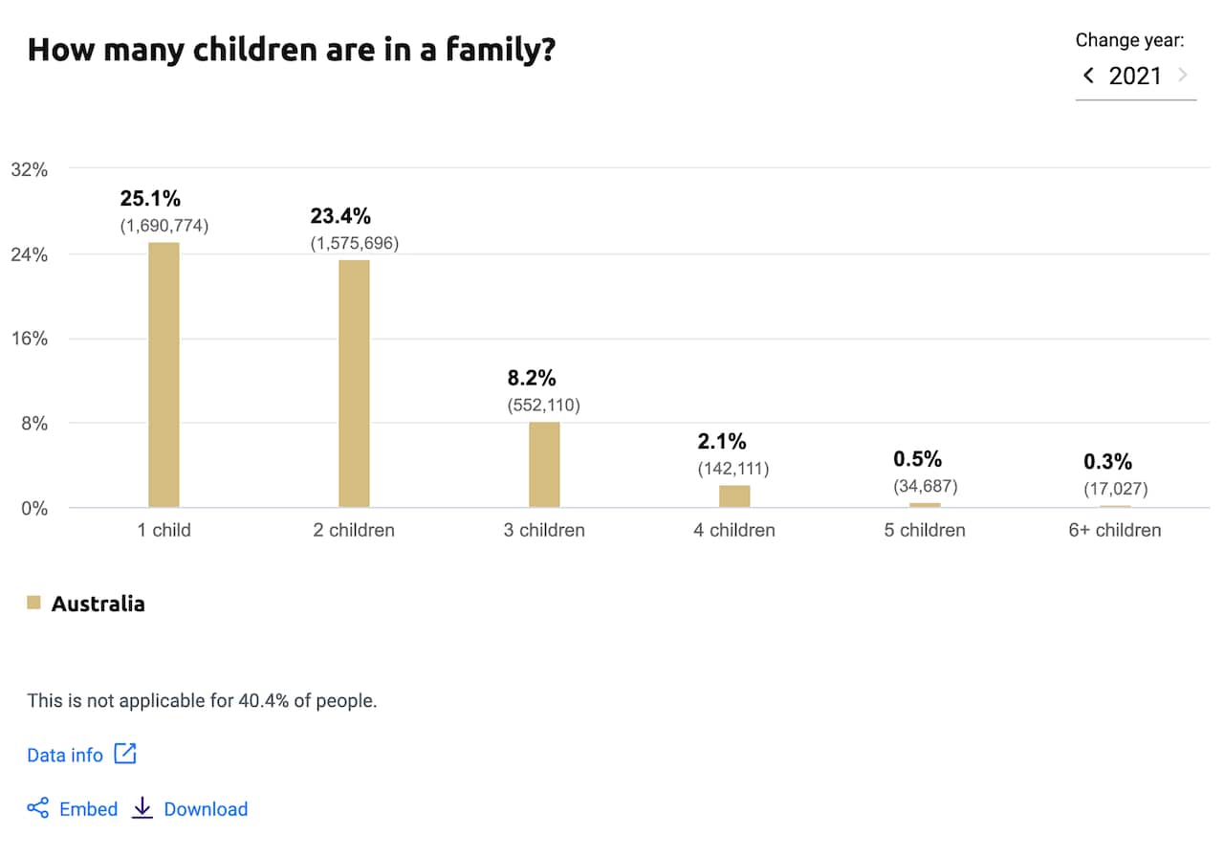The width and height of the screenshot is (1224, 857).
Task: Select the tiny 5 children bar
Action: [x=924, y=505]
